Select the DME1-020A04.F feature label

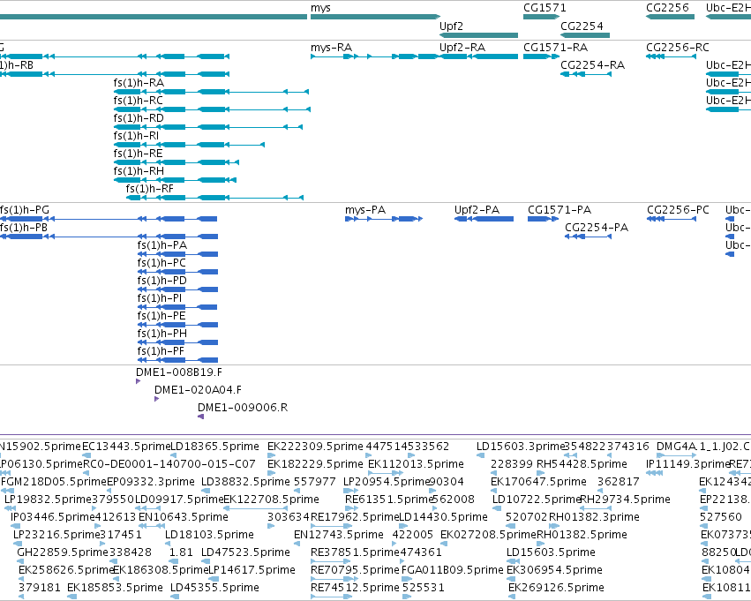pyautogui.click(x=198, y=390)
